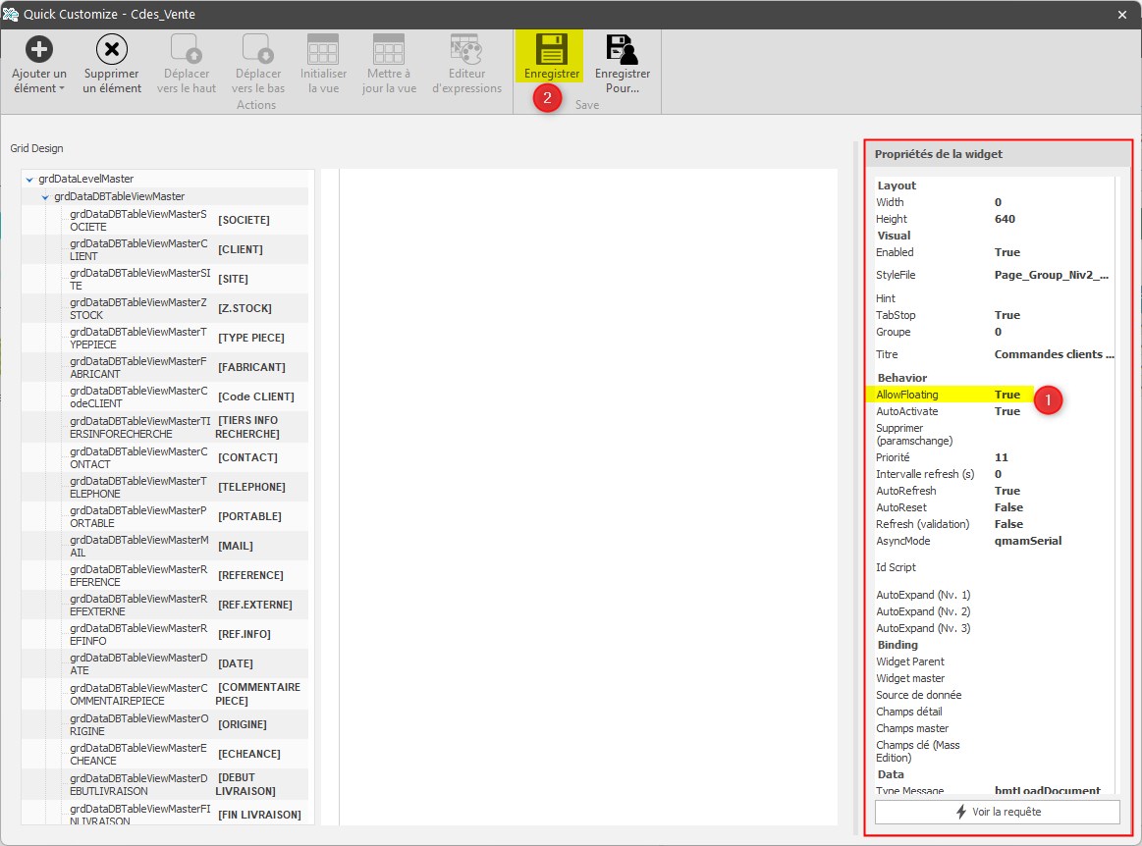This screenshot has width=1142, height=846.
Task: Toggle the AutoReset False value
Action: tap(1008, 507)
